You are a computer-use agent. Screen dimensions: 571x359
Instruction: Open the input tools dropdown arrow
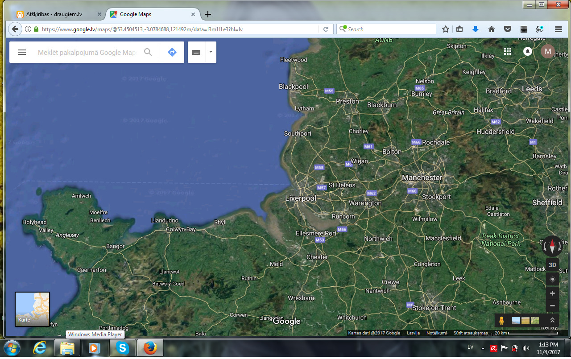[x=211, y=52]
